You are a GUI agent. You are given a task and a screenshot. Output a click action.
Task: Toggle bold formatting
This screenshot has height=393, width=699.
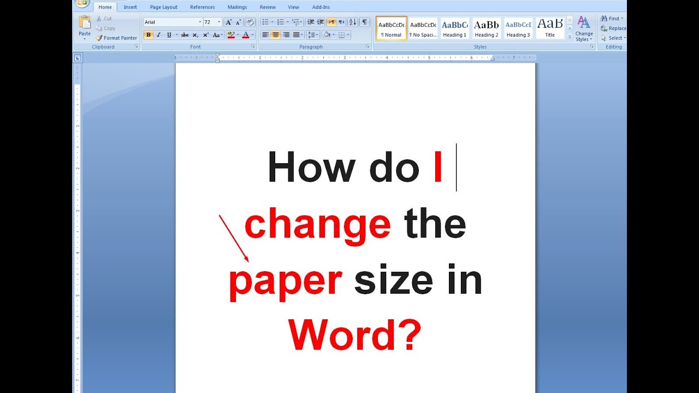[x=148, y=35]
